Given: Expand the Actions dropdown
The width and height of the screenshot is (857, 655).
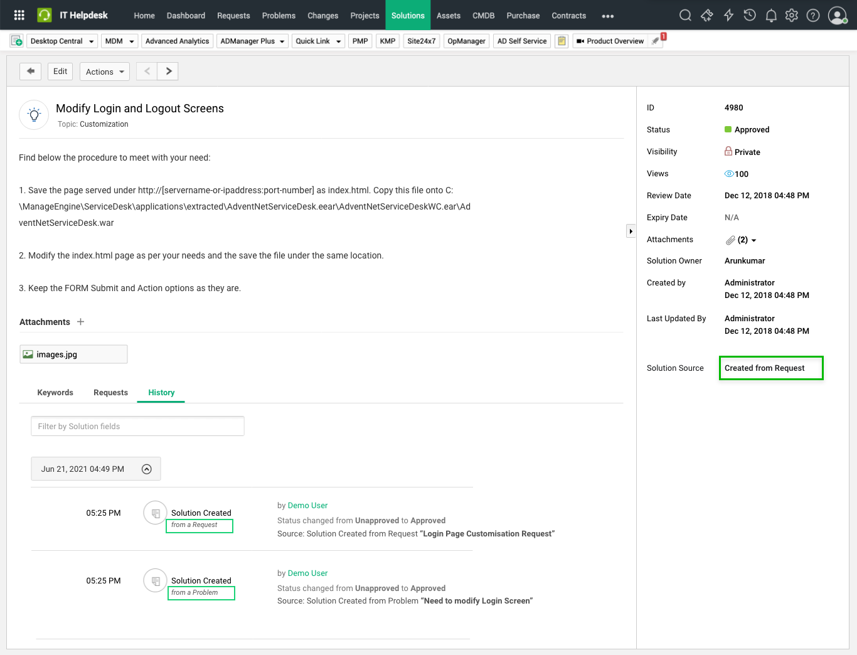Looking at the screenshot, I should coord(105,72).
